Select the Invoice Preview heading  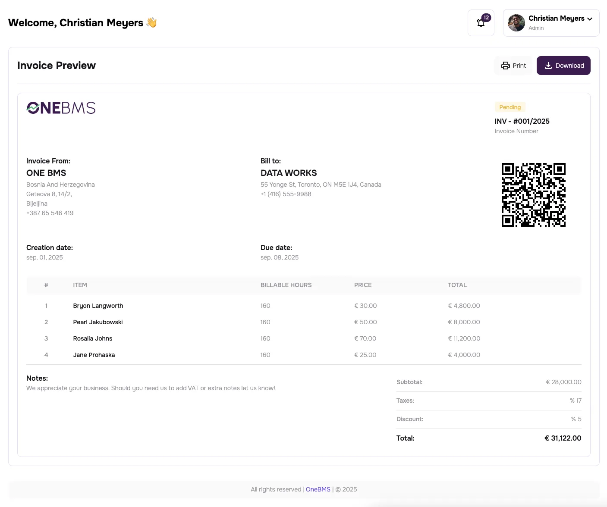click(x=56, y=65)
